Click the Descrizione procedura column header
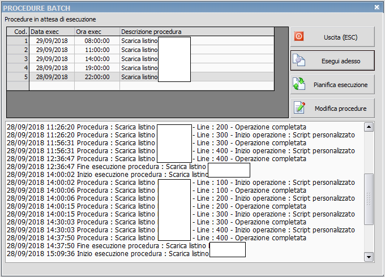Viewport: 385px width, 277px height. 197,32
